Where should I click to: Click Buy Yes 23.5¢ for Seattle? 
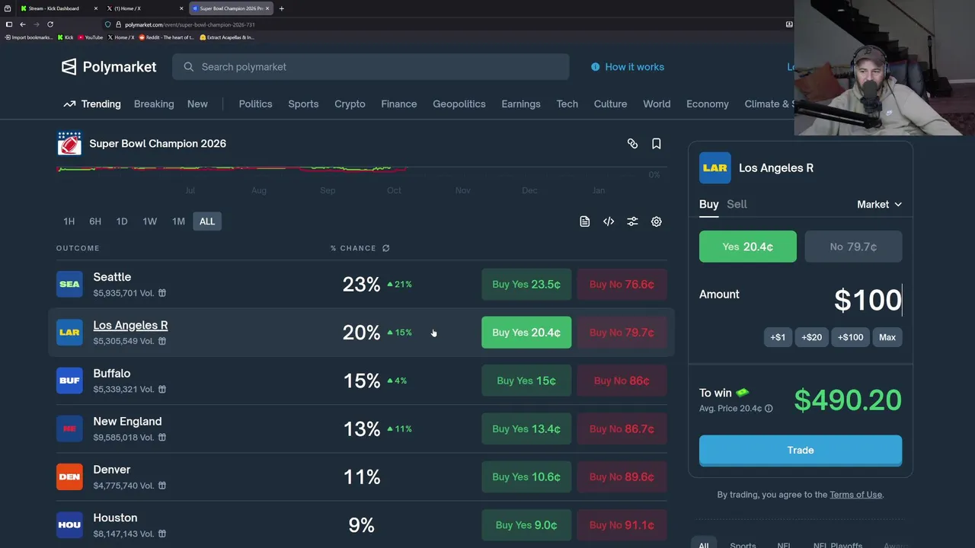(x=526, y=285)
